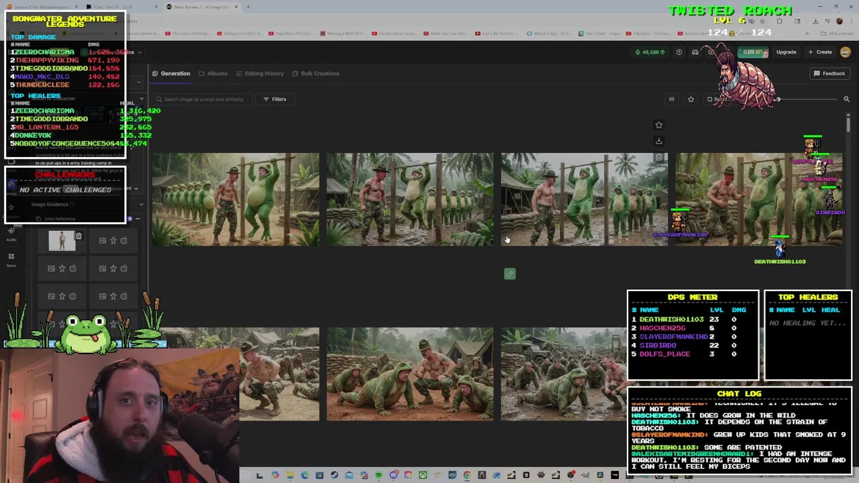The image size is (859, 483).
Task: Open All Bookmarks folder in bookmarks bar
Action: (839, 33)
